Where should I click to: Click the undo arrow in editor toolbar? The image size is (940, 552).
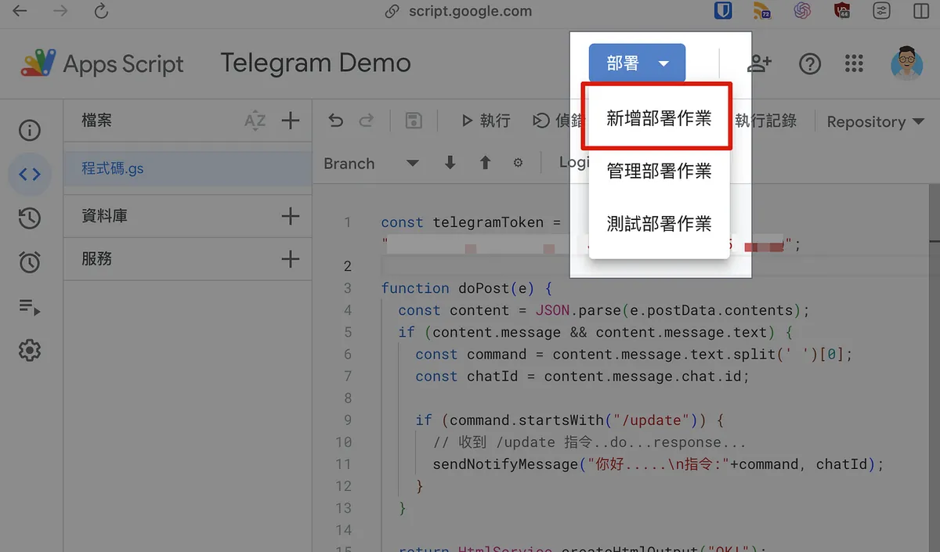336,121
